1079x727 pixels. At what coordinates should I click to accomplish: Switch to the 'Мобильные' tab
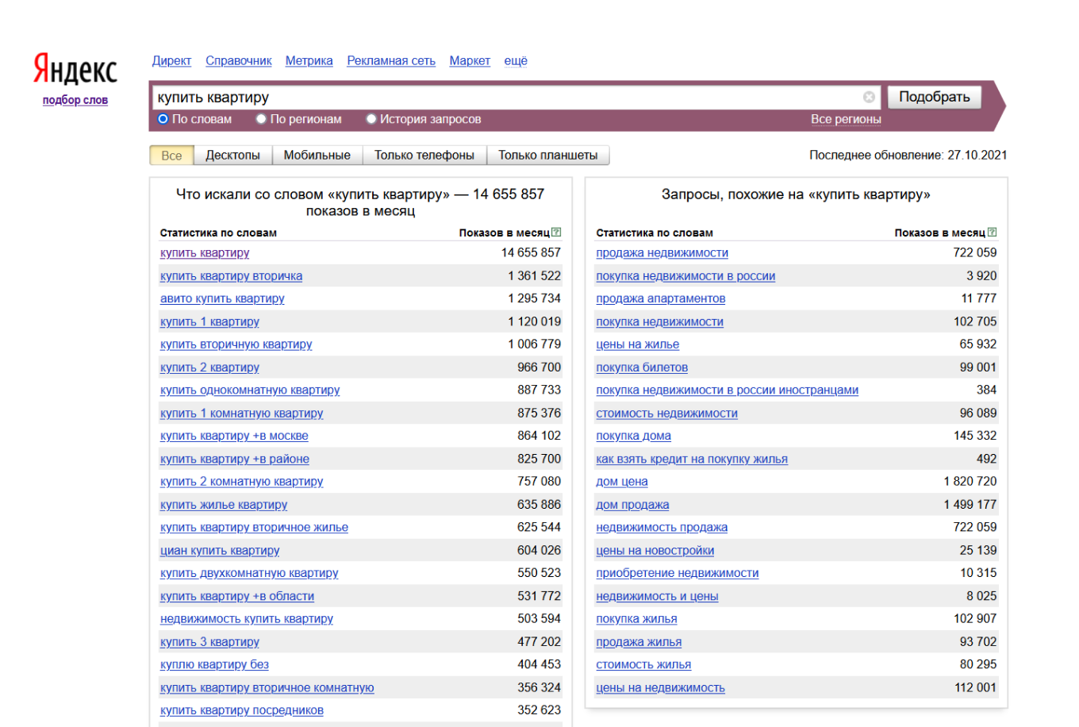(x=317, y=156)
